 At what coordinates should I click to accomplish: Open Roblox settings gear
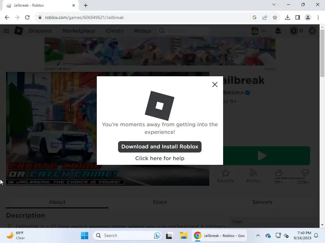click(312, 31)
